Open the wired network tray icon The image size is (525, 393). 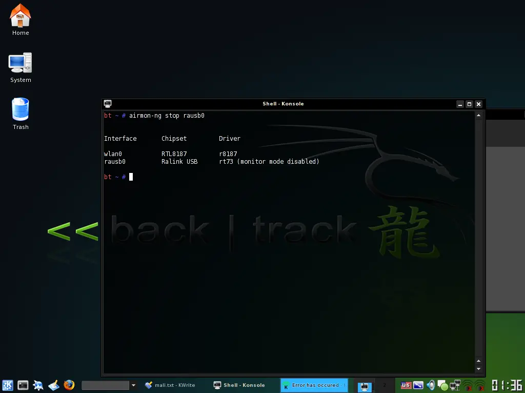coord(455,385)
